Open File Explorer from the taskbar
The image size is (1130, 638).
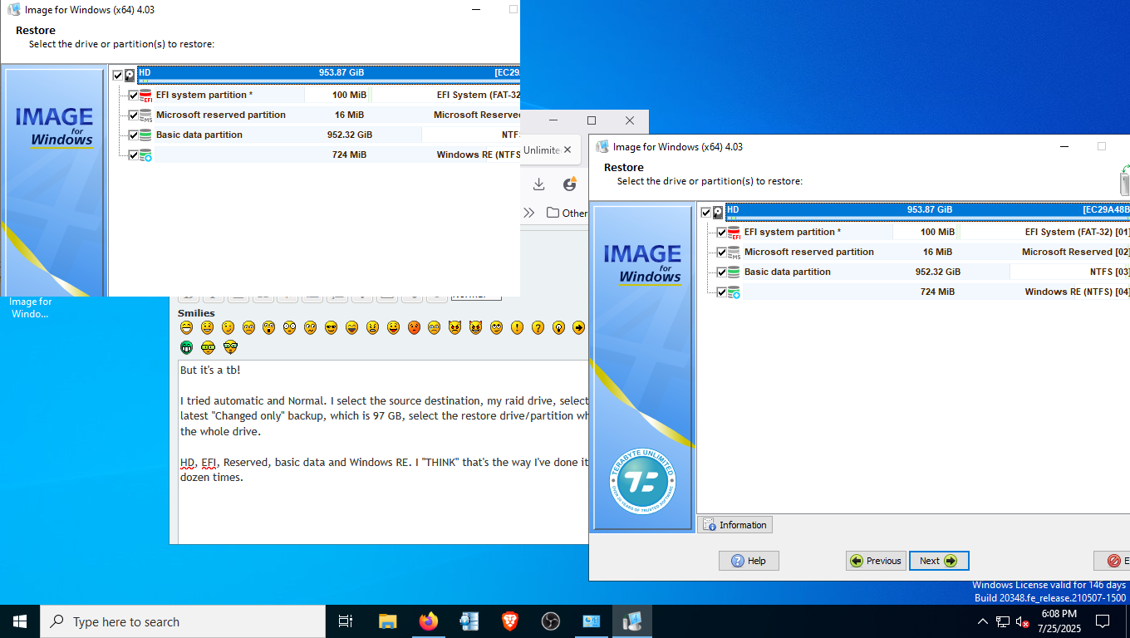(387, 621)
